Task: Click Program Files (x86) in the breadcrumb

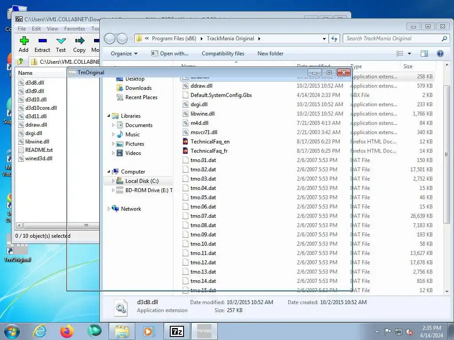Action: click(174, 39)
